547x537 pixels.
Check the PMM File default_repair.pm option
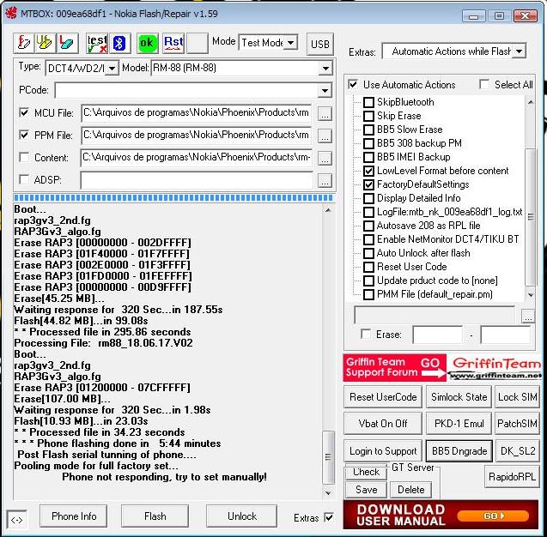point(368,294)
